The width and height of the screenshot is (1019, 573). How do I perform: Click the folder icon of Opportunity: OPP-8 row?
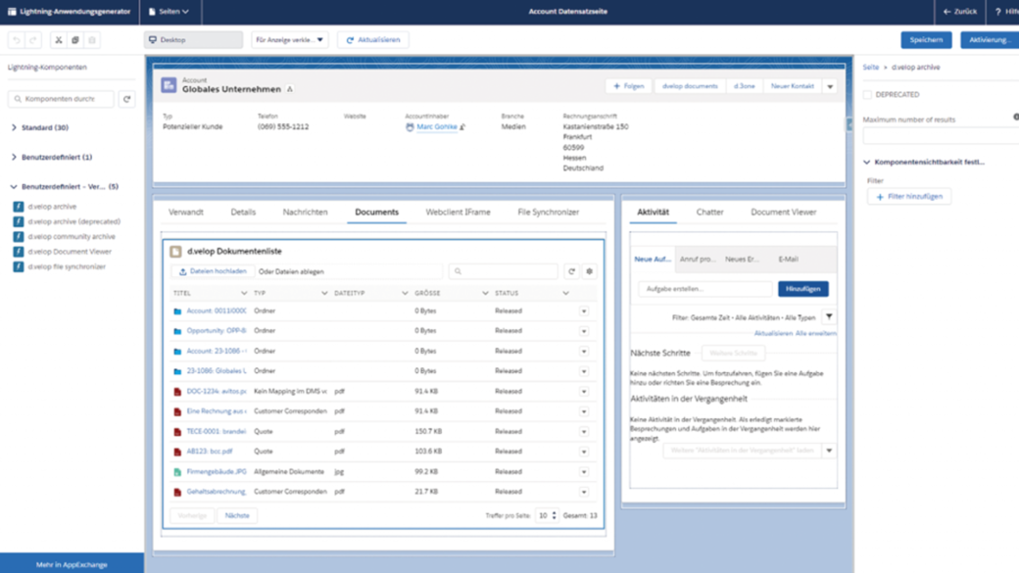point(177,331)
